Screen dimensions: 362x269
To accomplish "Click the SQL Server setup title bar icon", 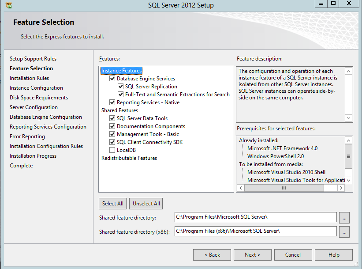I will pyautogui.click(x=8, y=5).
